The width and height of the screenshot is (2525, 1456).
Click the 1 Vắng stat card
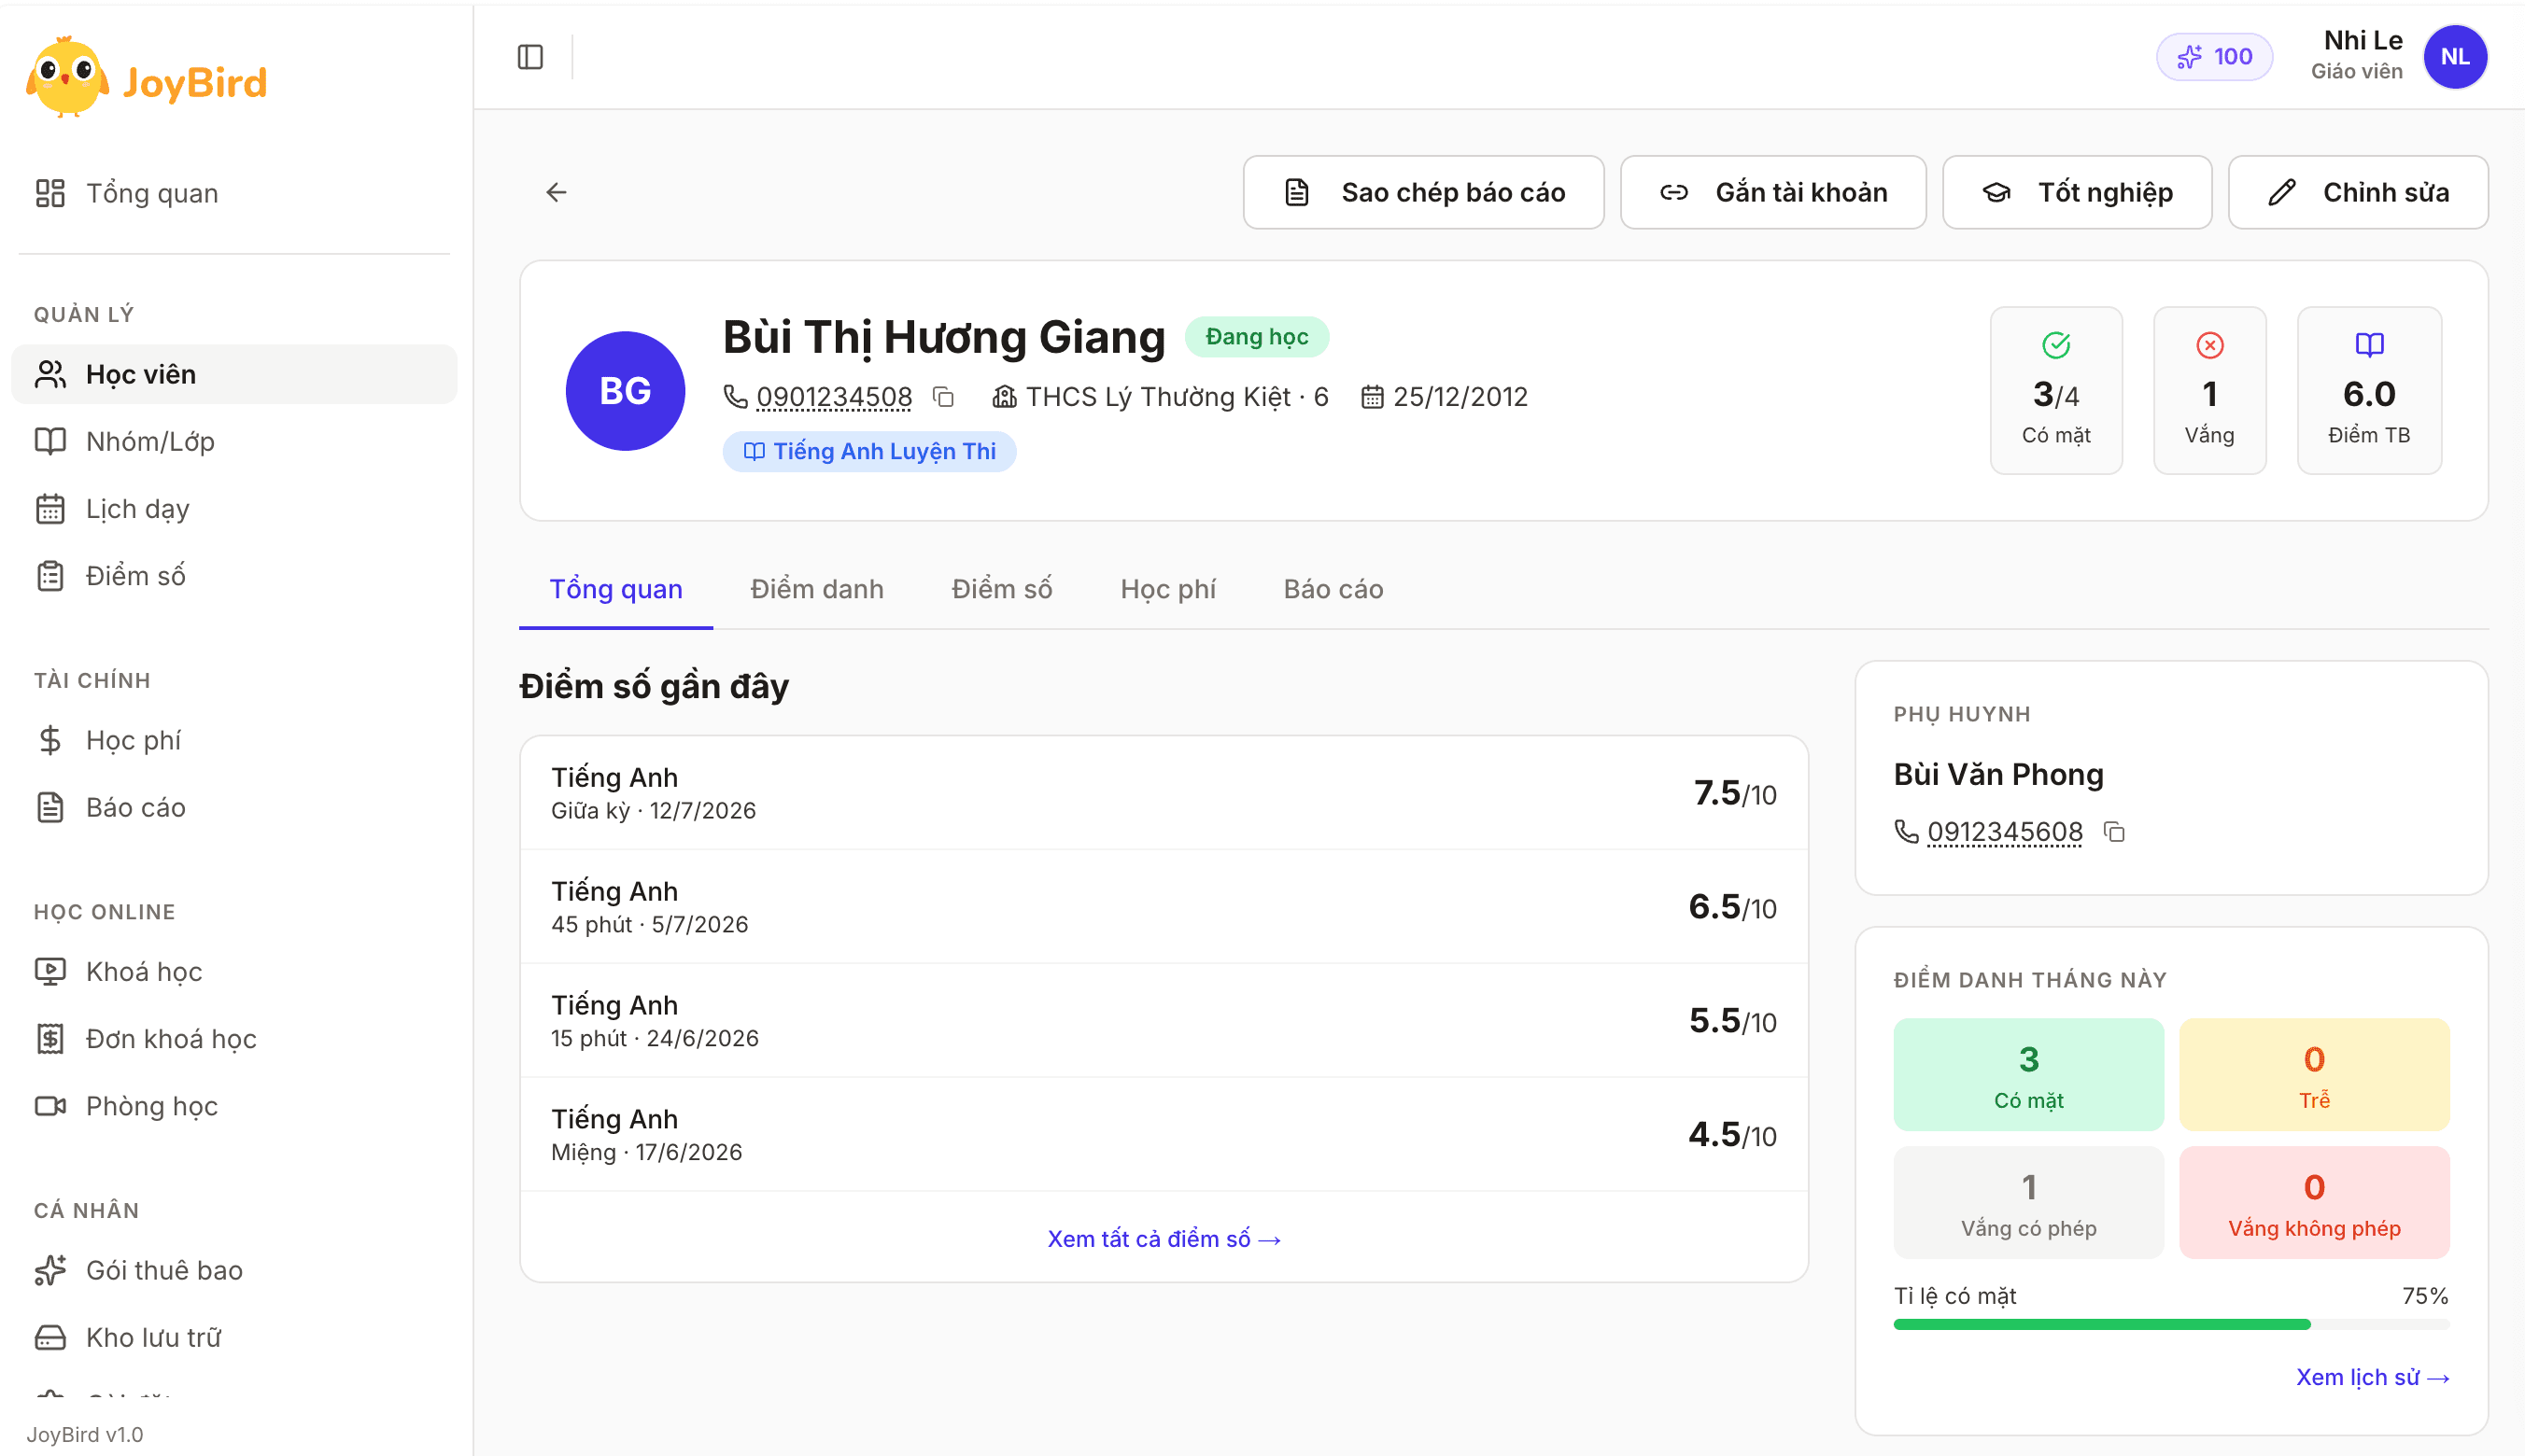[2208, 390]
